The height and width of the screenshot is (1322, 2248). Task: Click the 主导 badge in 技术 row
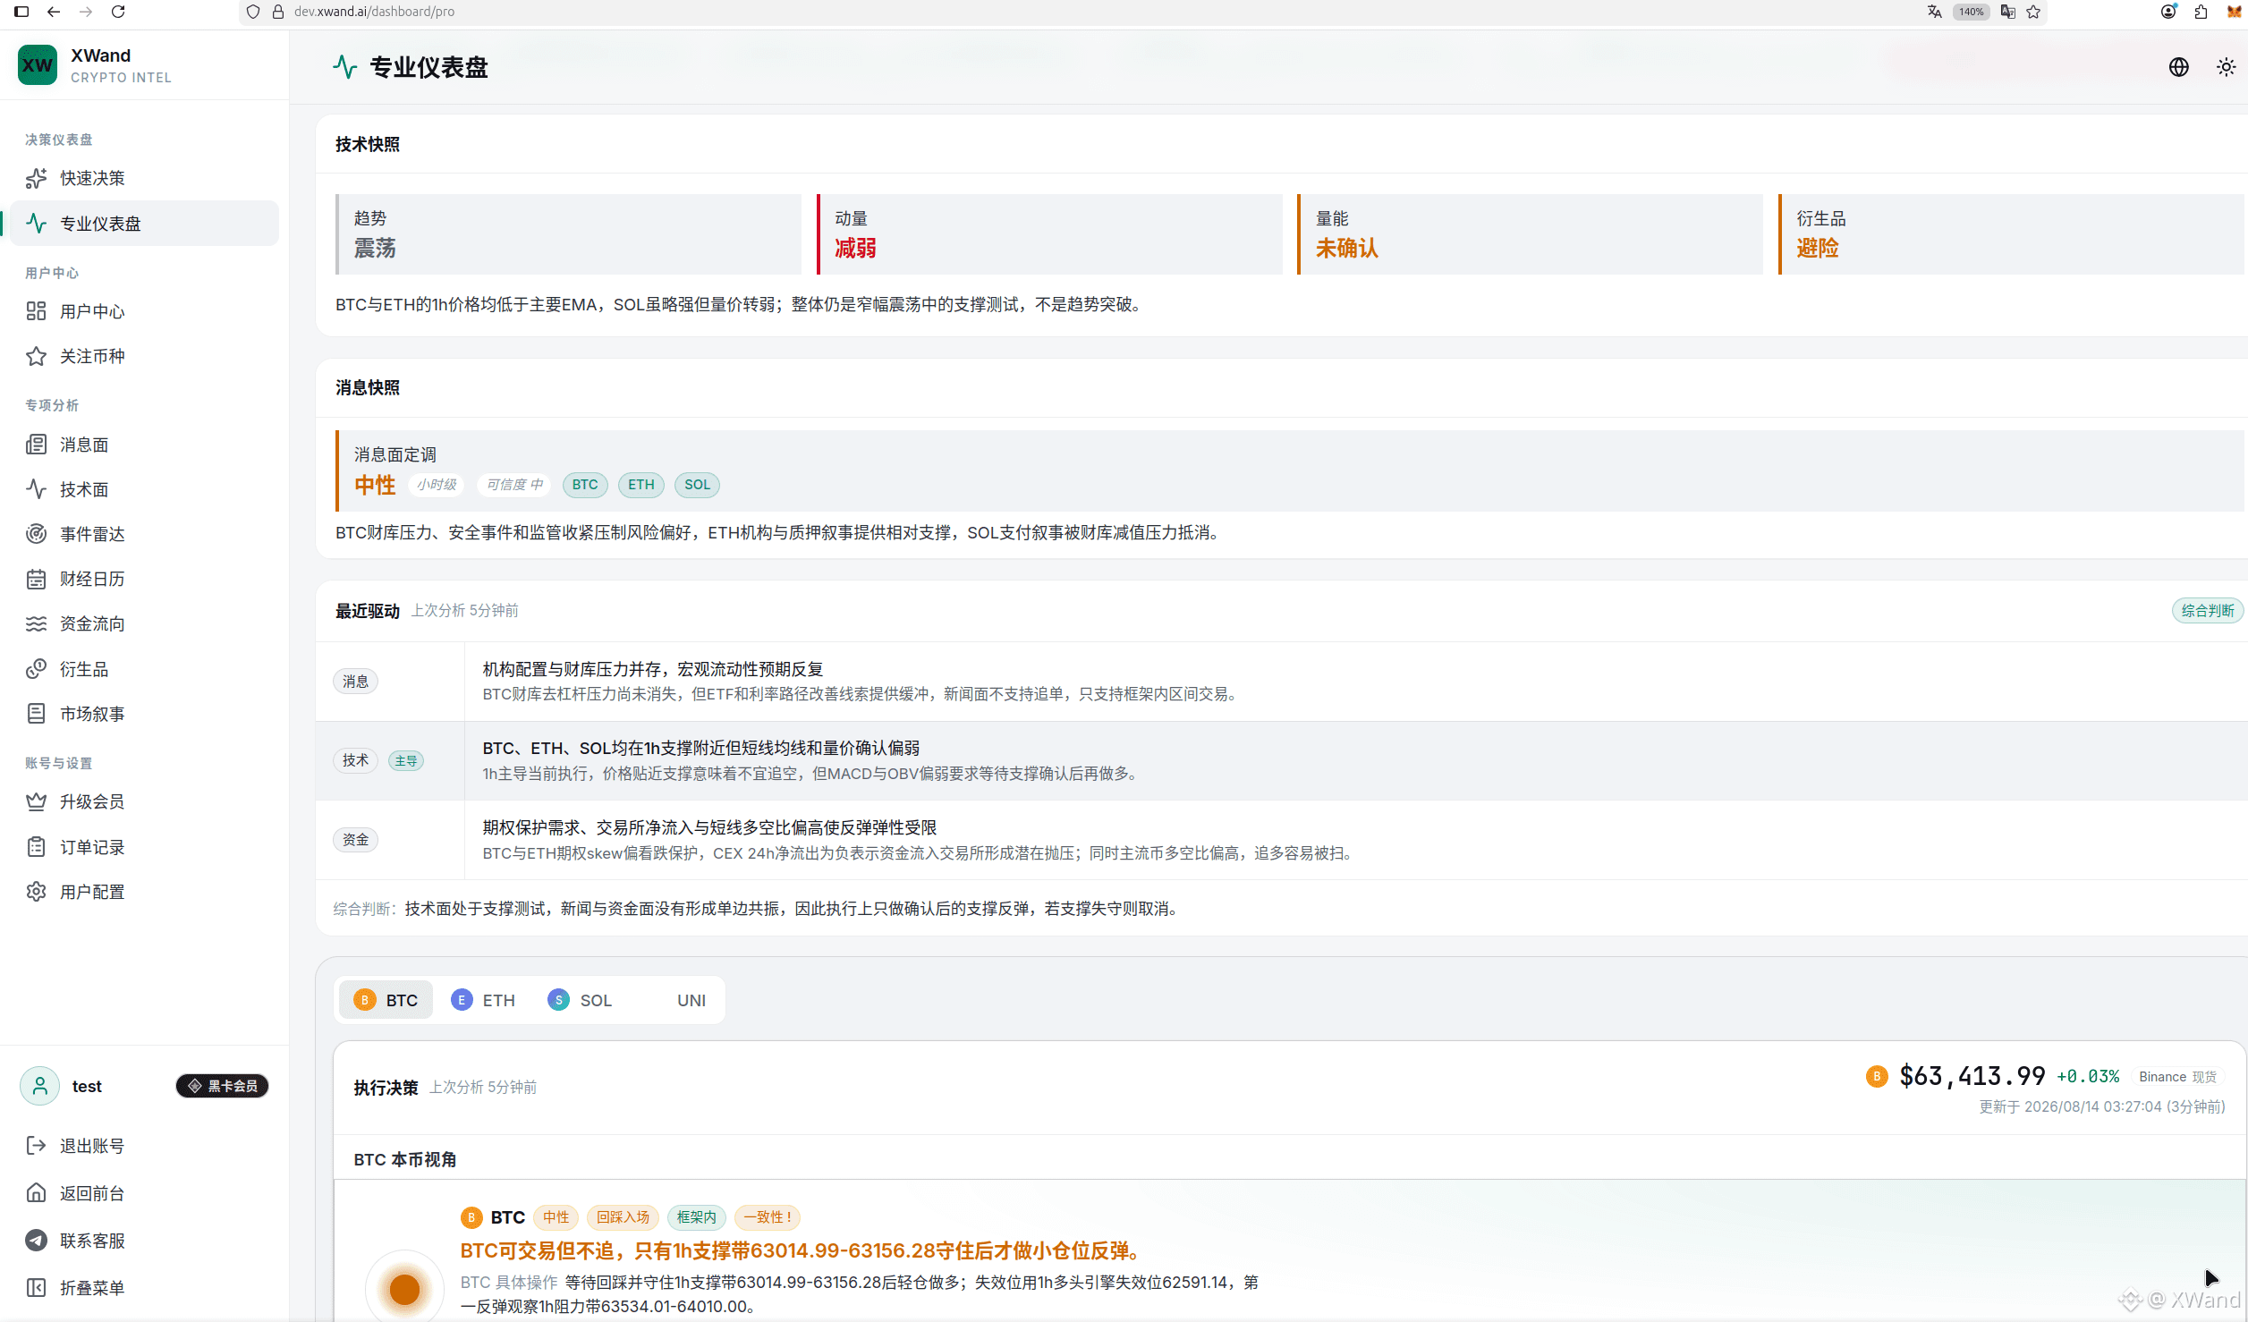pos(406,761)
